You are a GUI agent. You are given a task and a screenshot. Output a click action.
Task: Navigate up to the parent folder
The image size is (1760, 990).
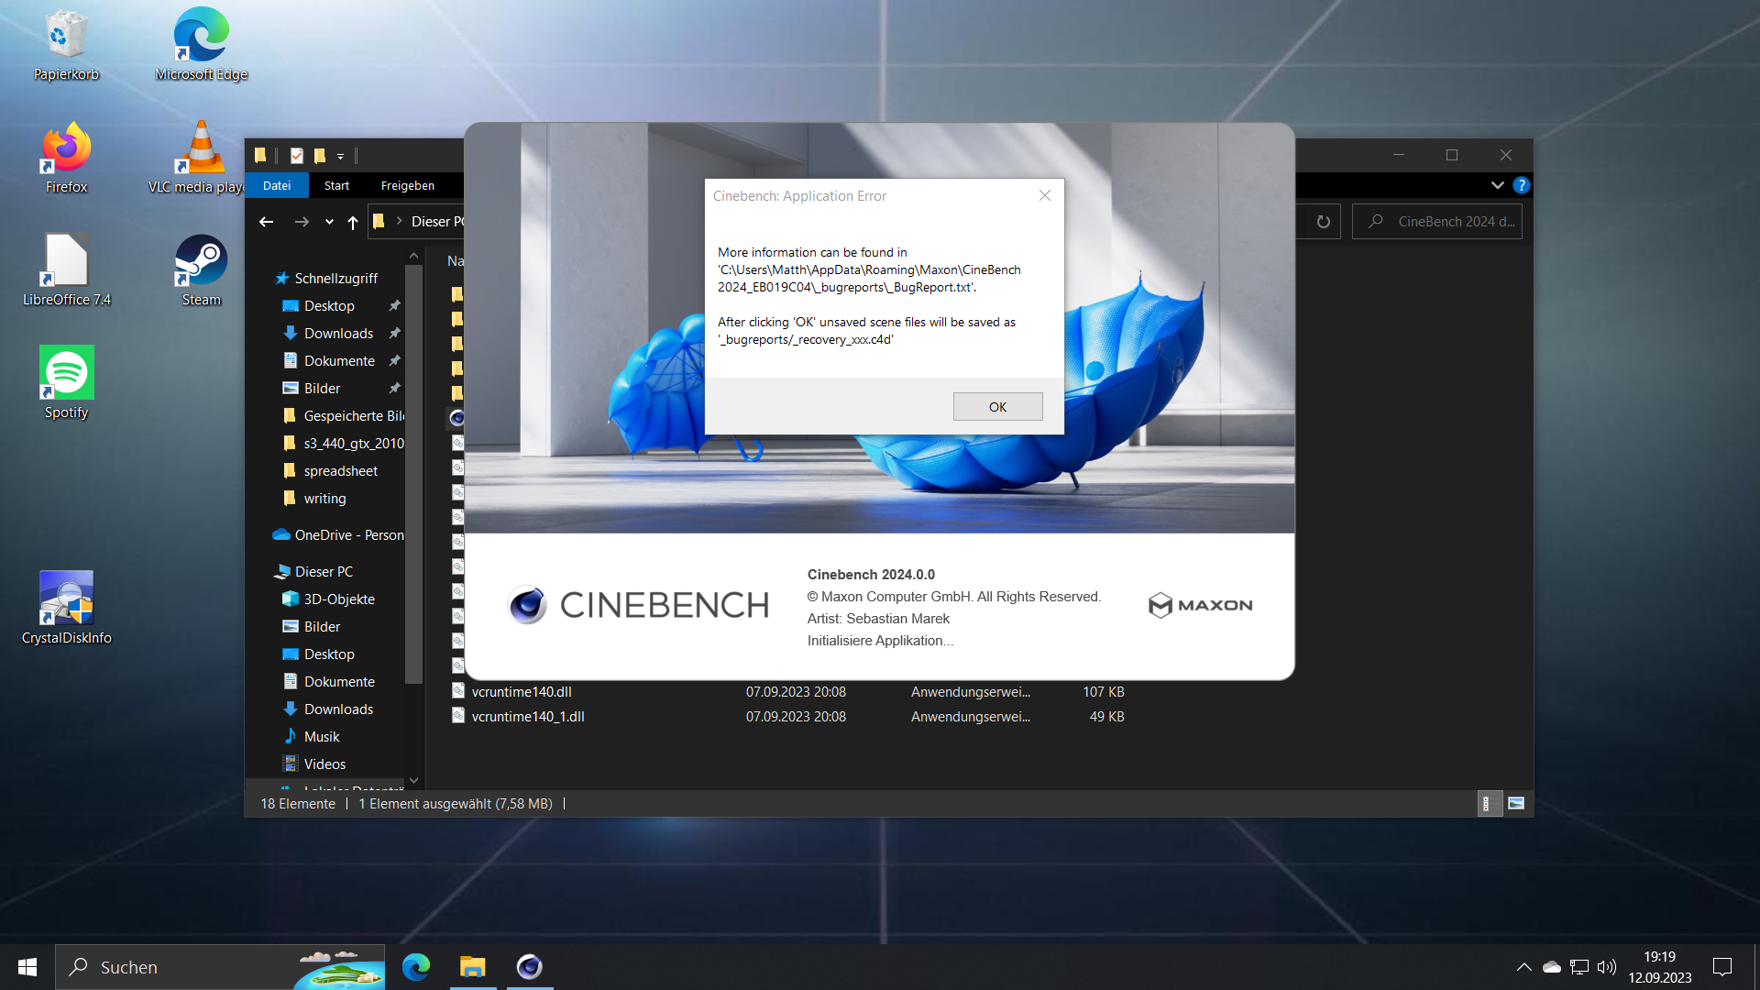coord(353,221)
